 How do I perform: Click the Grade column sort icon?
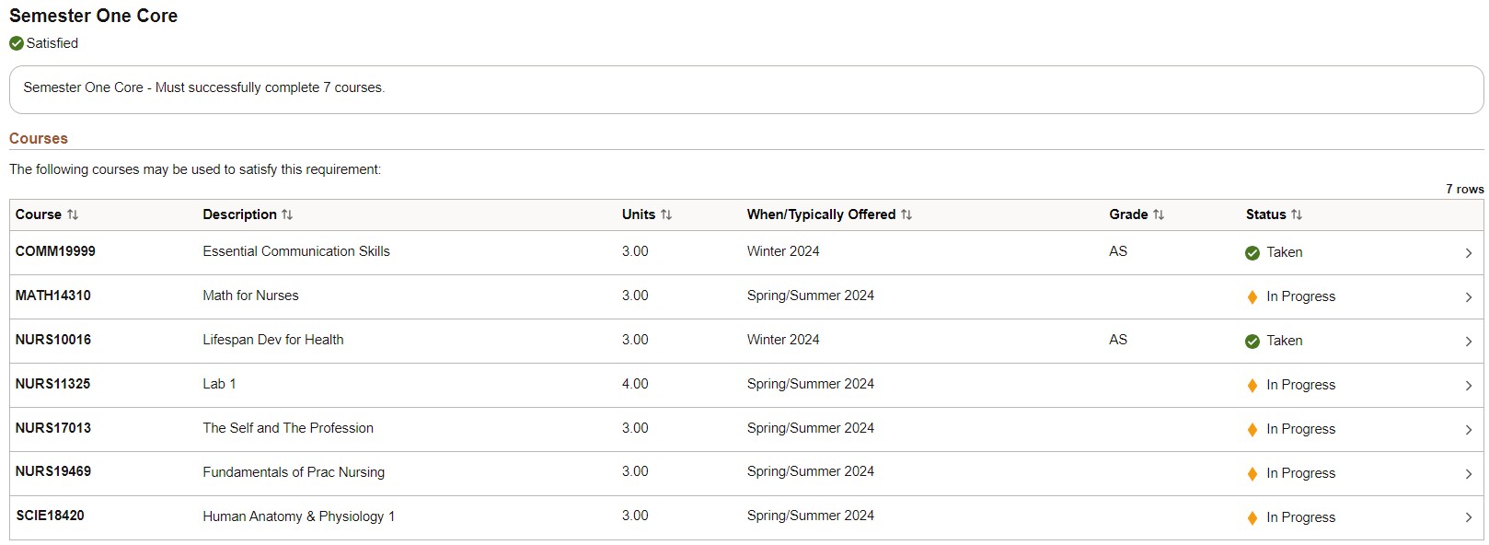(x=1159, y=215)
